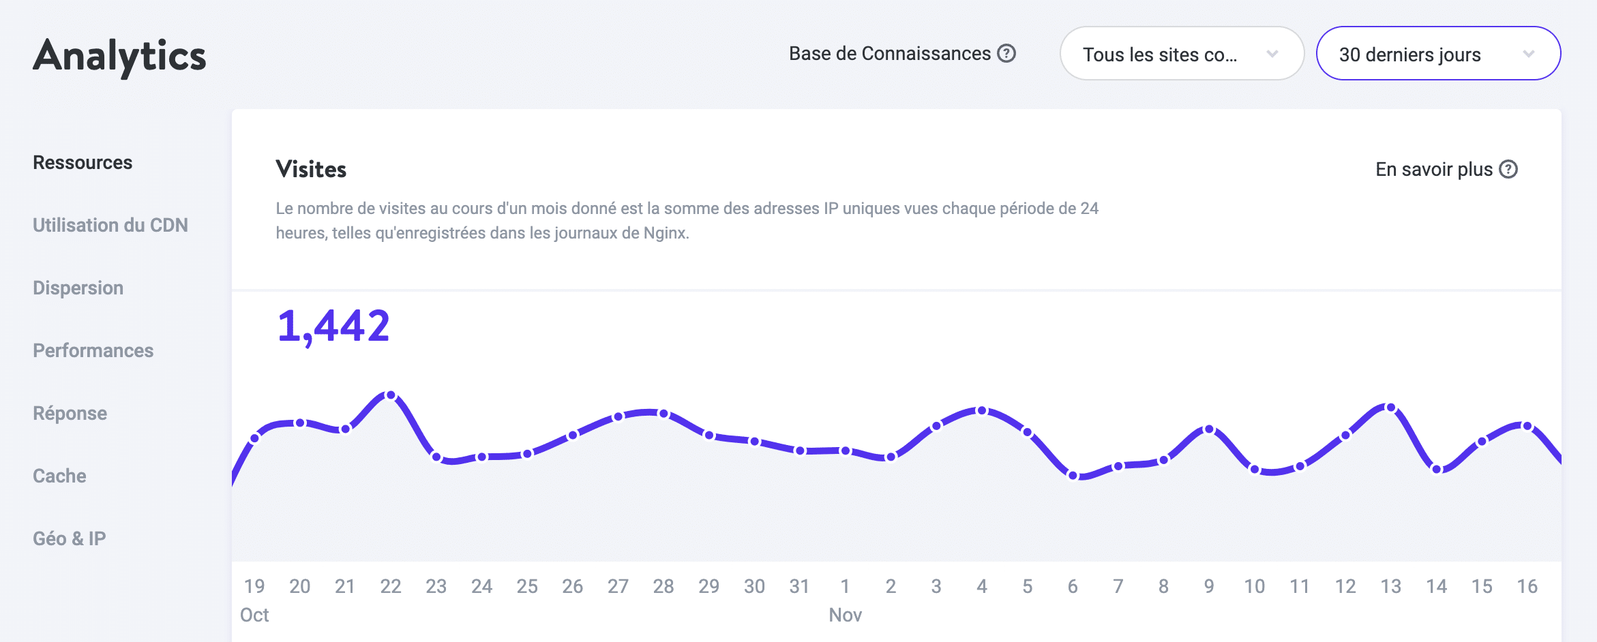Open the Performances section
The width and height of the screenshot is (1597, 642).
(93, 350)
